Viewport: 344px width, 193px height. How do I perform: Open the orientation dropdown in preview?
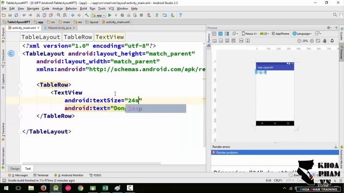click(x=235, y=34)
